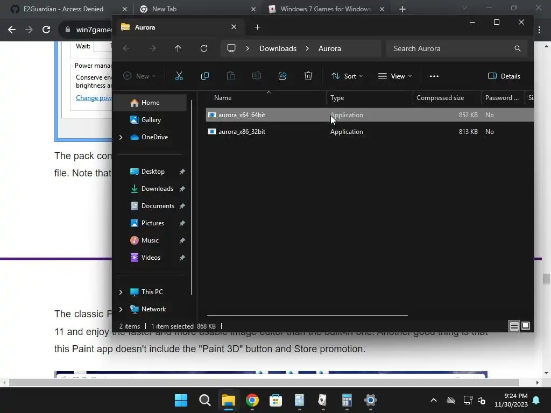Open Videos in quick access

coord(151,258)
